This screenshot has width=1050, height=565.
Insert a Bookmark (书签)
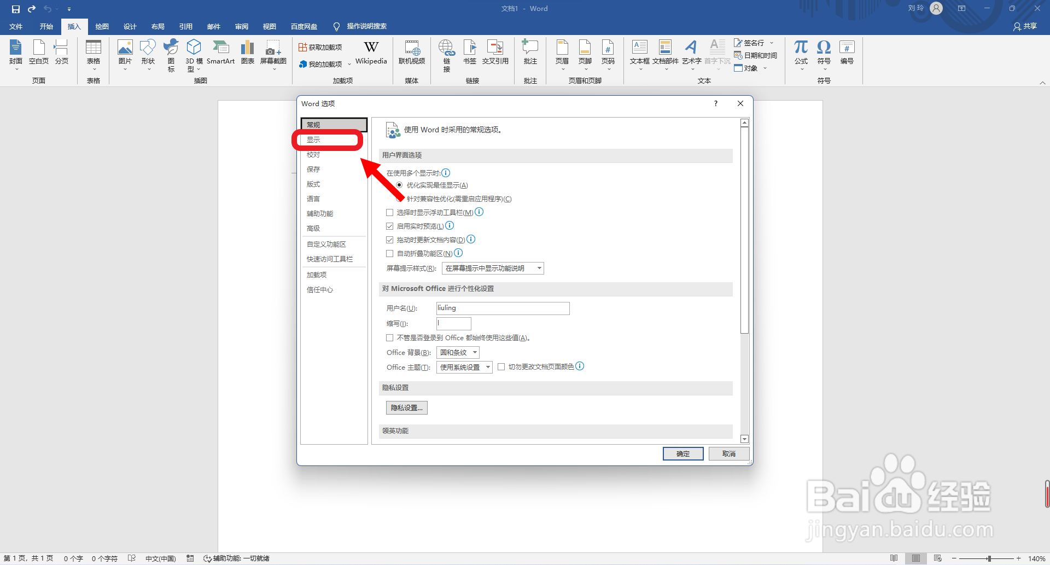pos(470,53)
